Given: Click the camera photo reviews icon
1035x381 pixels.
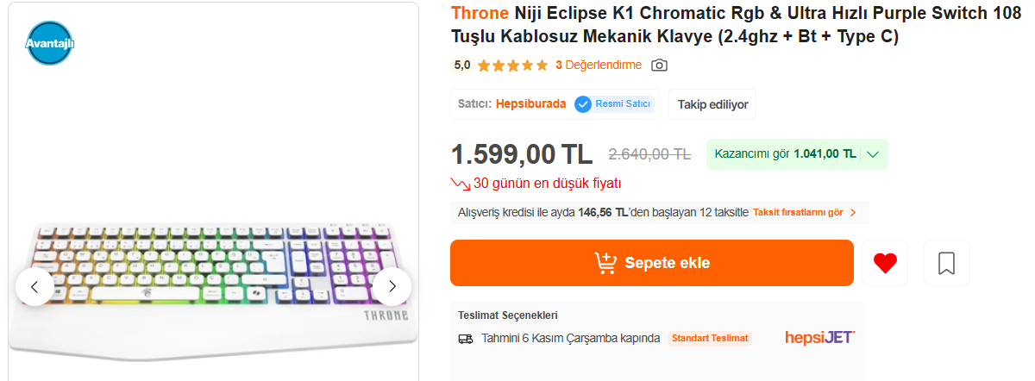Looking at the screenshot, I should pos(659,66).
